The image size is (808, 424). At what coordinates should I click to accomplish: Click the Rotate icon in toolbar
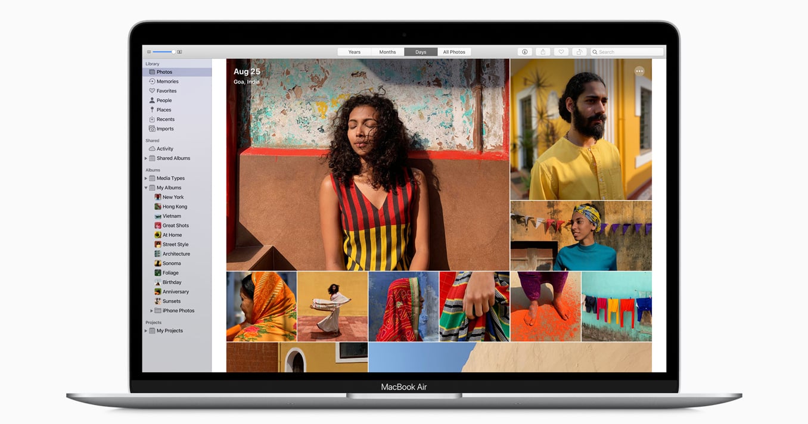click(580, 52)
